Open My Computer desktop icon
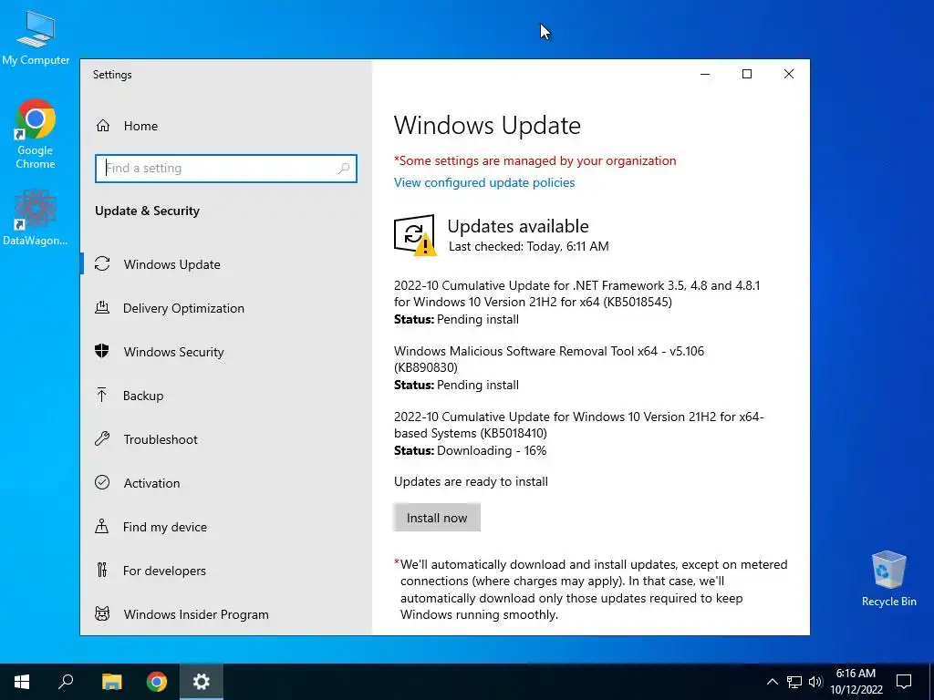934x700 pixels. 36,38
